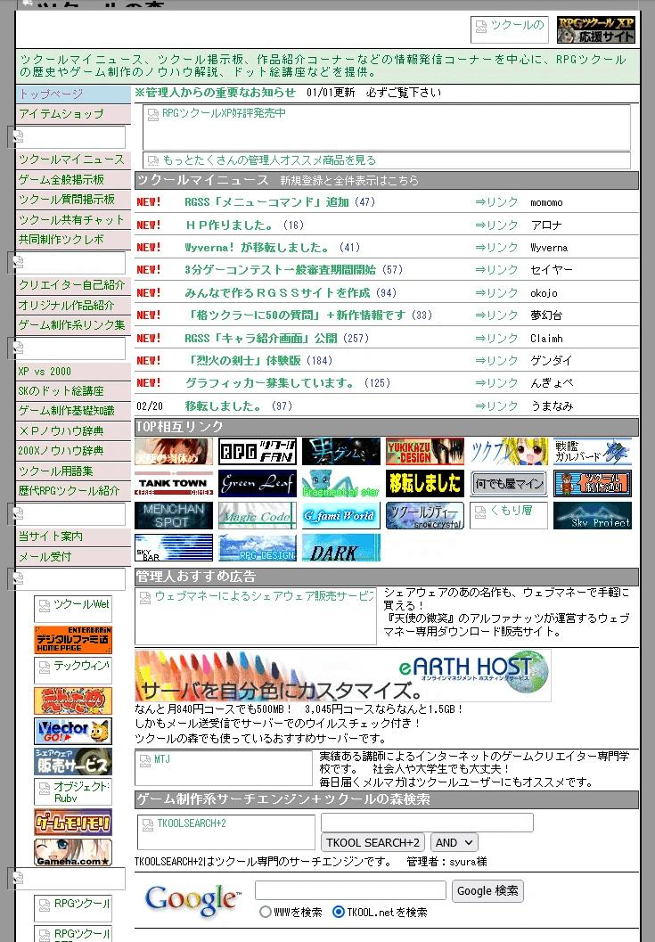Open 歴代RPGツクール紹介 in the sidebar
Viewport: 655px width, 942px height.
coord(69,491)
